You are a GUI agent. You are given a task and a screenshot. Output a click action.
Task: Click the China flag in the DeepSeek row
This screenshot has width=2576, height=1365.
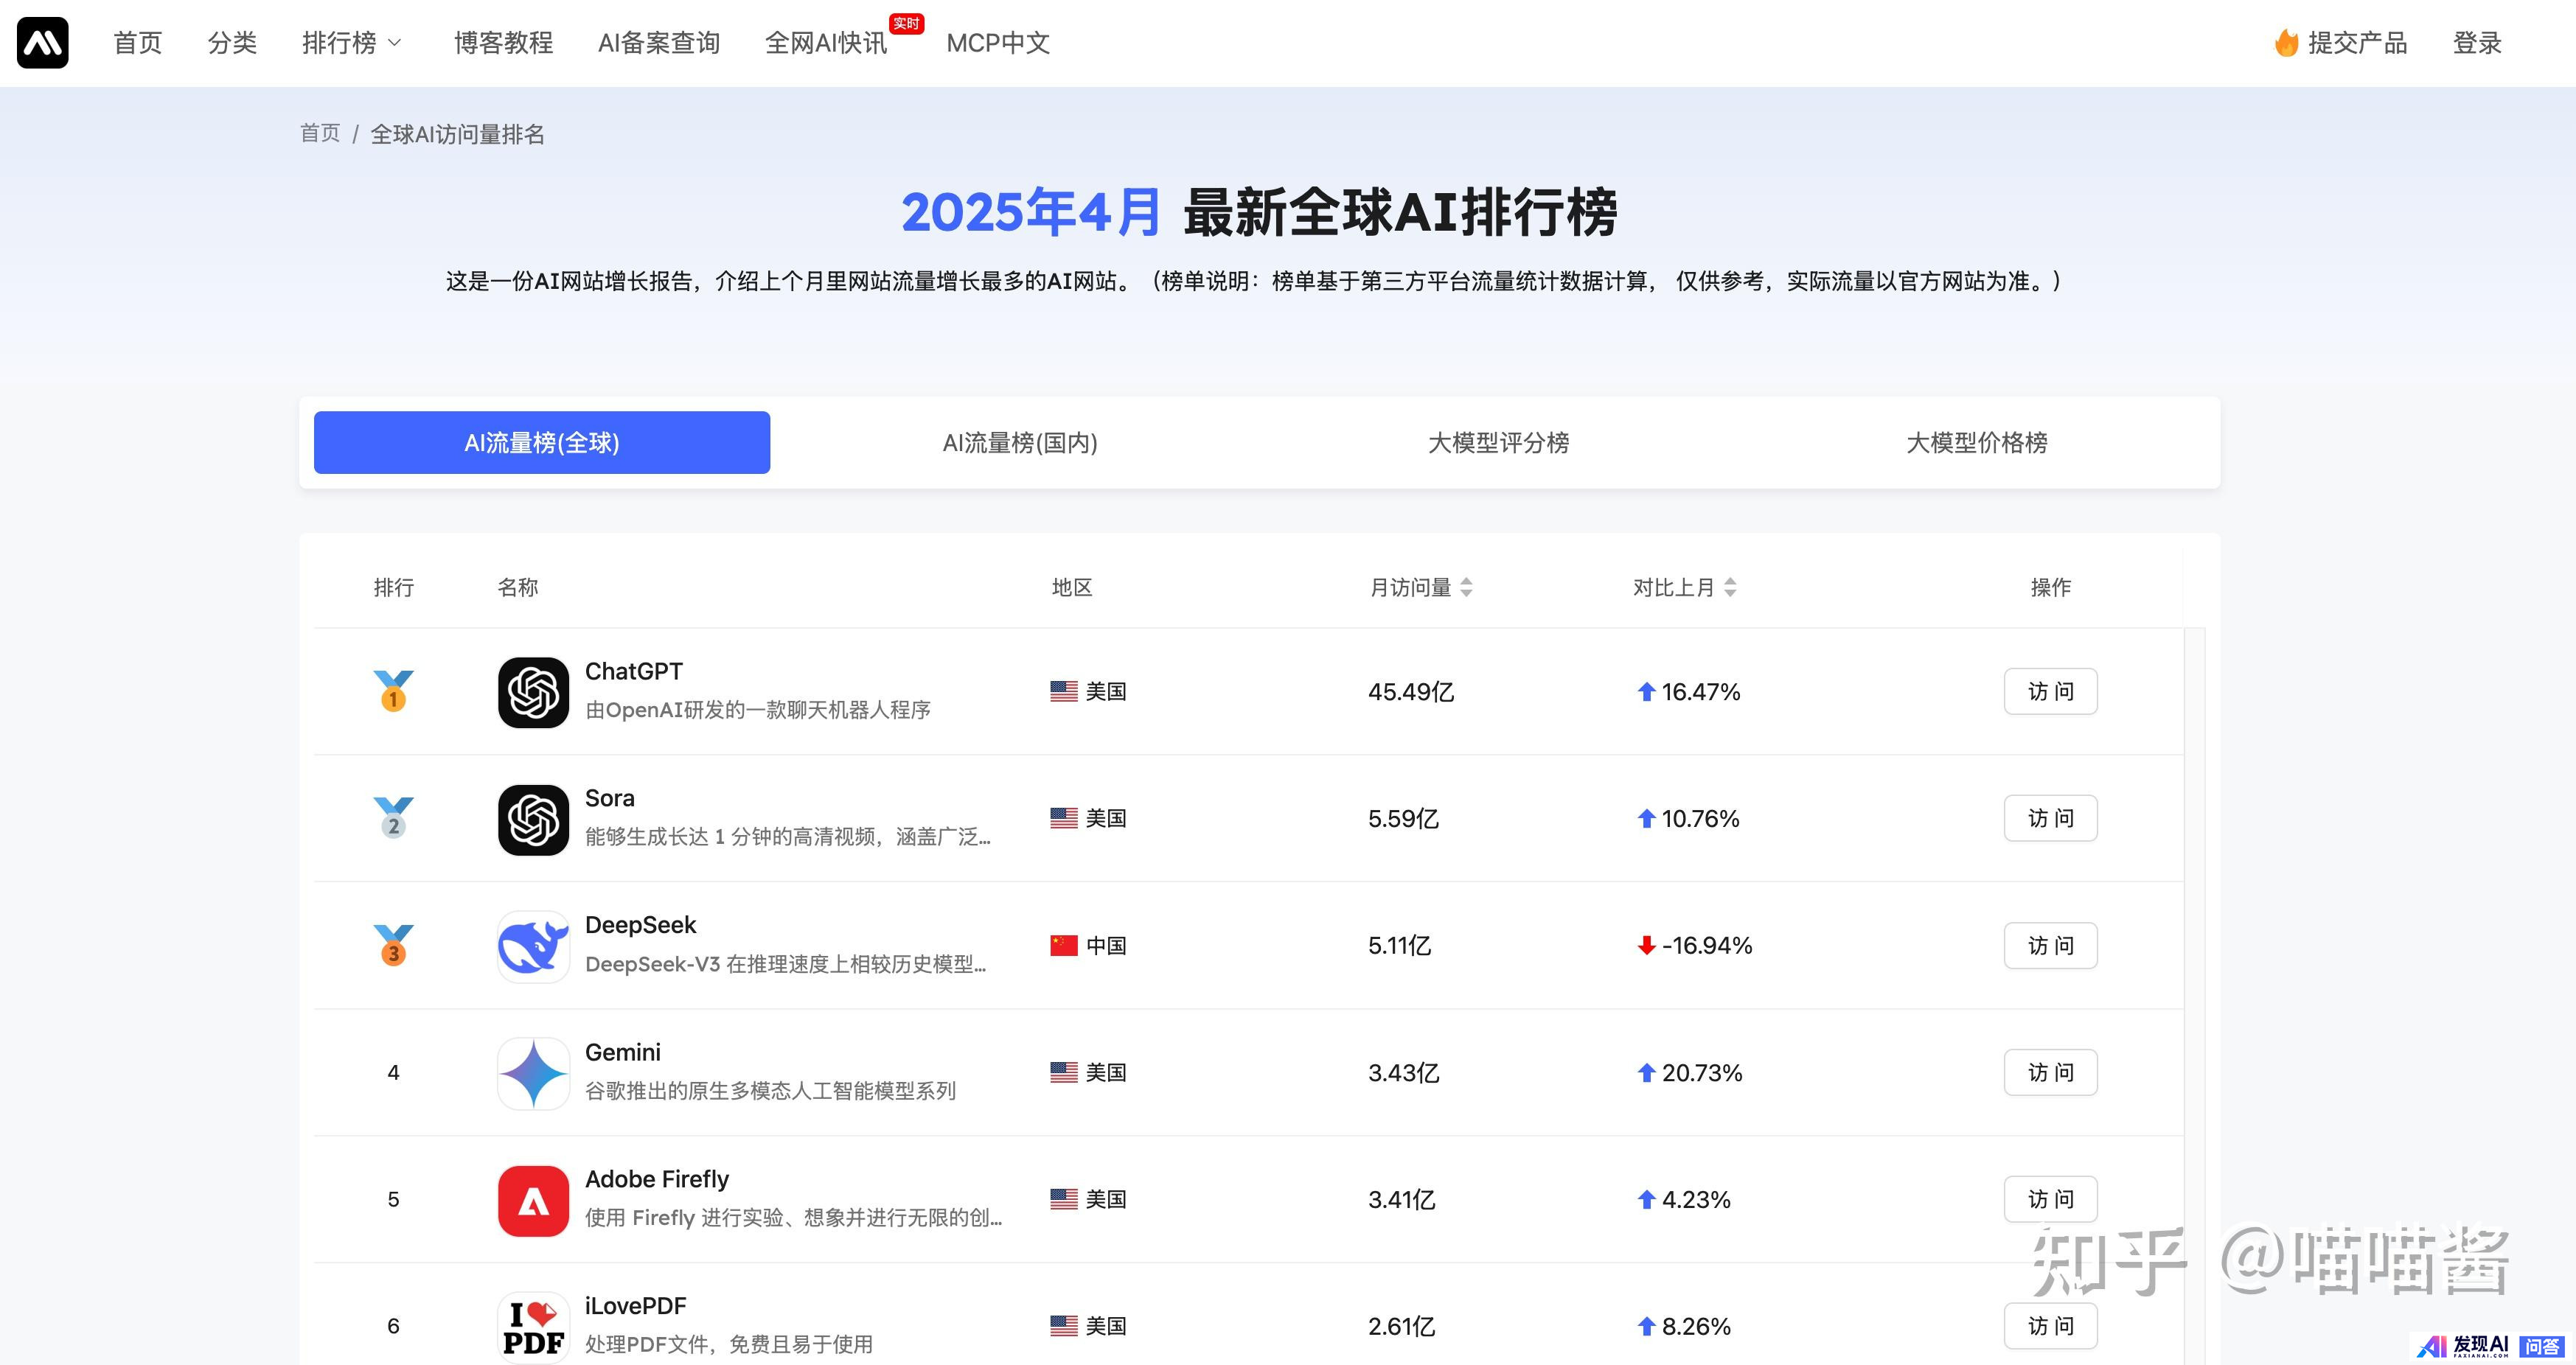pos(1064,945)
